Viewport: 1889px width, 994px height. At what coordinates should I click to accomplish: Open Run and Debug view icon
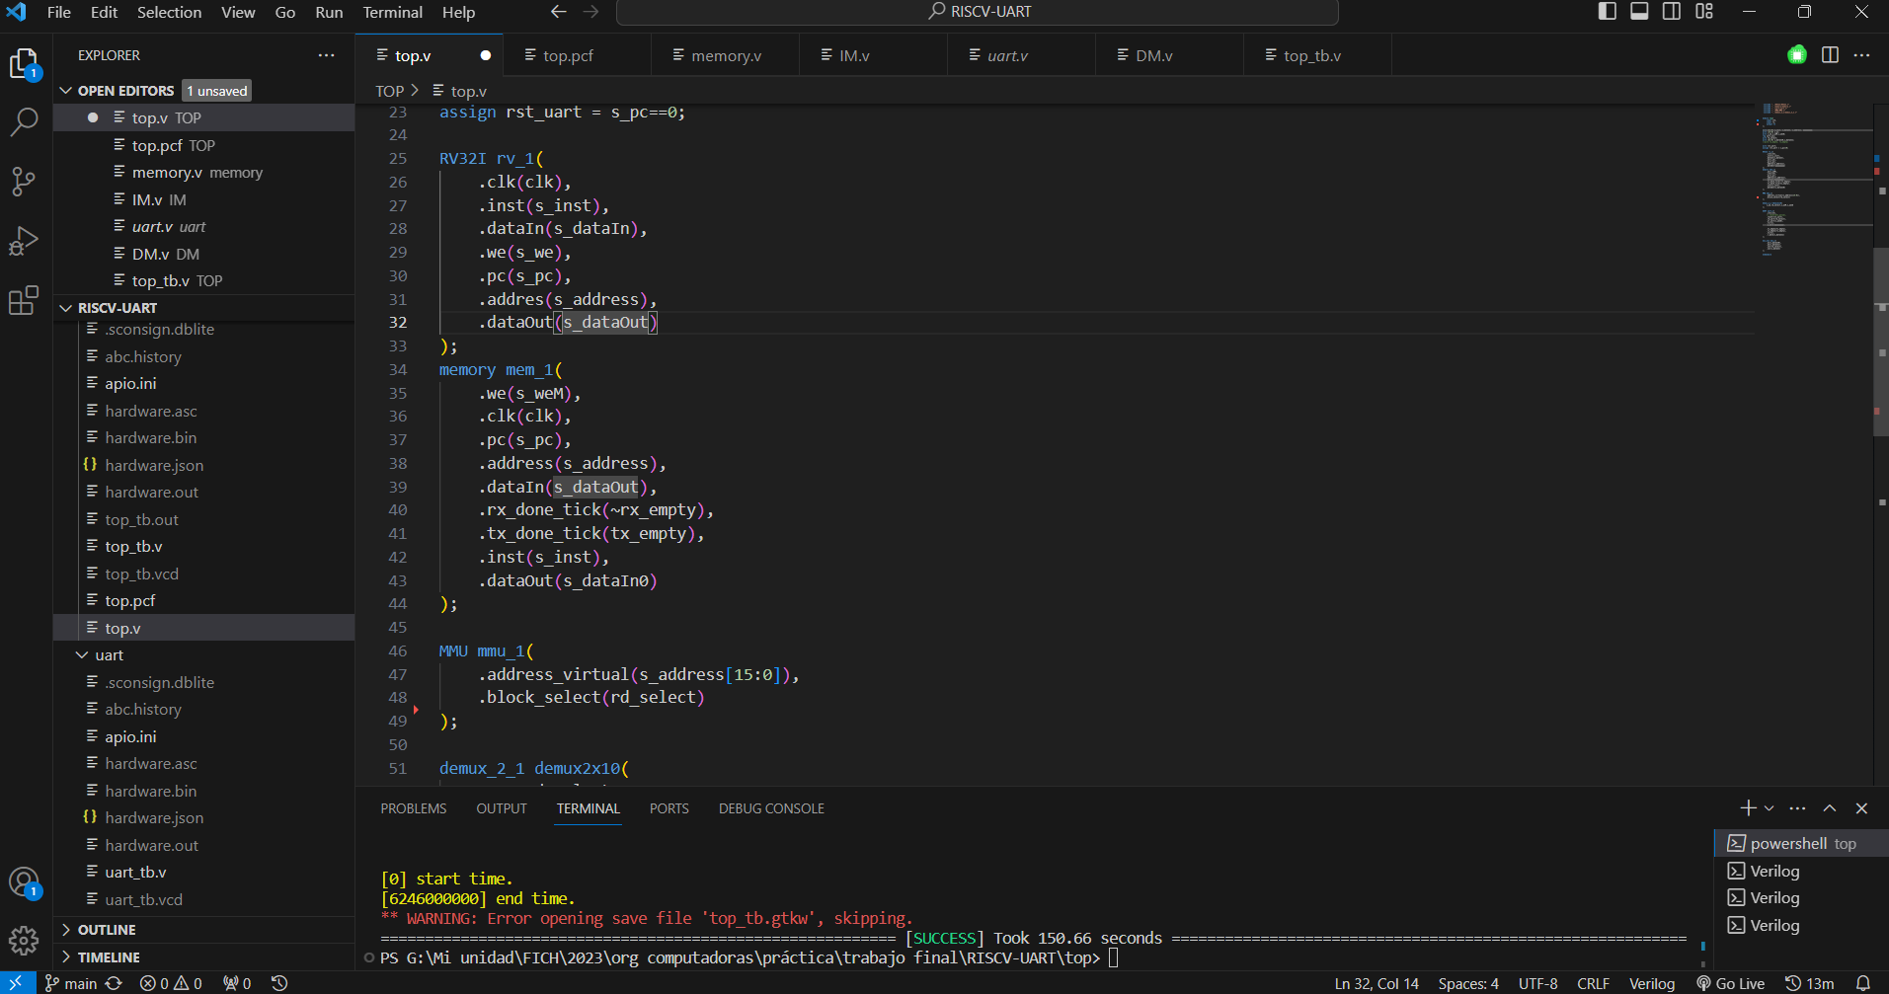(x=24, y=241)
